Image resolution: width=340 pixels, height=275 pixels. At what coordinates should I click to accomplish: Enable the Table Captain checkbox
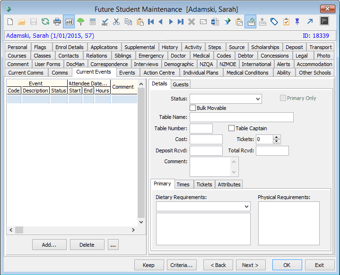point(231,128)
